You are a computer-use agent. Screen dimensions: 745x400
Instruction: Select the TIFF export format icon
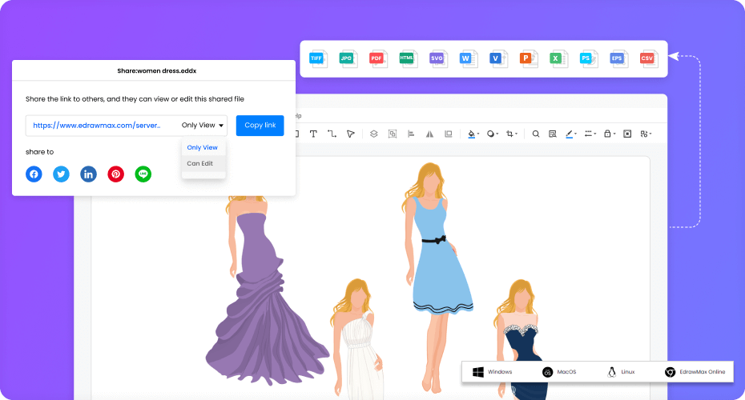coord(318,59)
